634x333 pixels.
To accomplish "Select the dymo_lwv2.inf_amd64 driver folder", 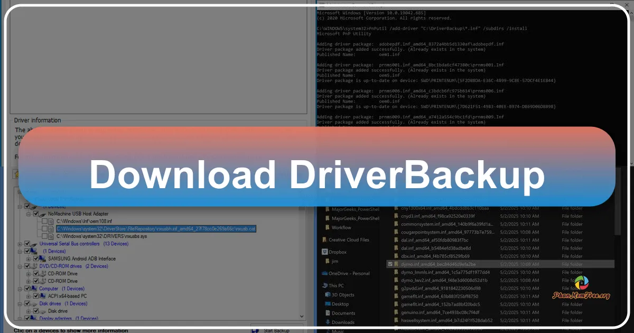I will pyautogui.click(x=445, y=280).
